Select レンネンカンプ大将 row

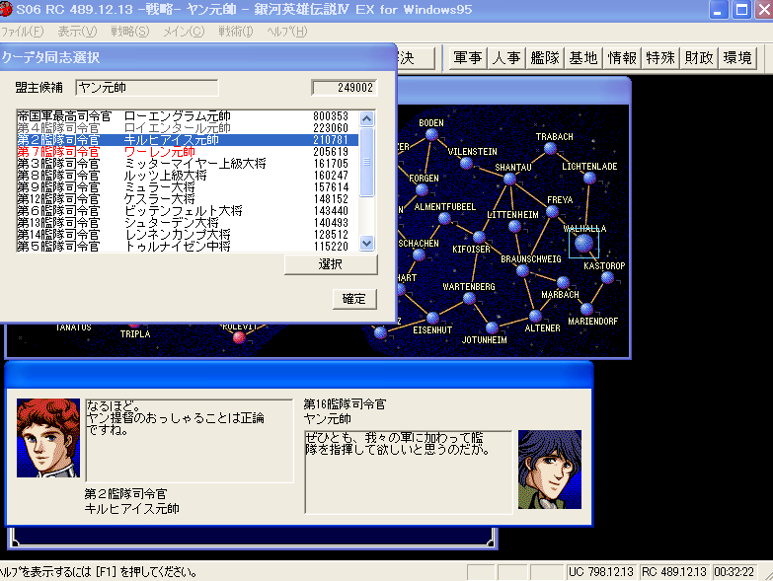click(188, 235)
